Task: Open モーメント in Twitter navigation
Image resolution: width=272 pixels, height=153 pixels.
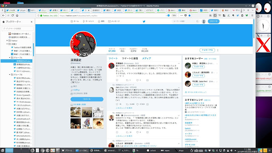Action: (x=88, y=21)
